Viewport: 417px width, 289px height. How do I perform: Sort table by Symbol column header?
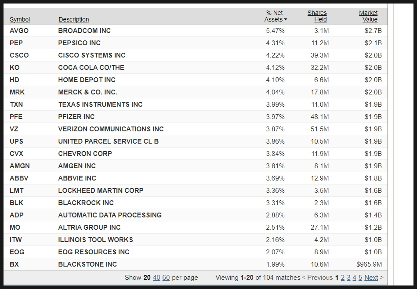tap(20, 19)
